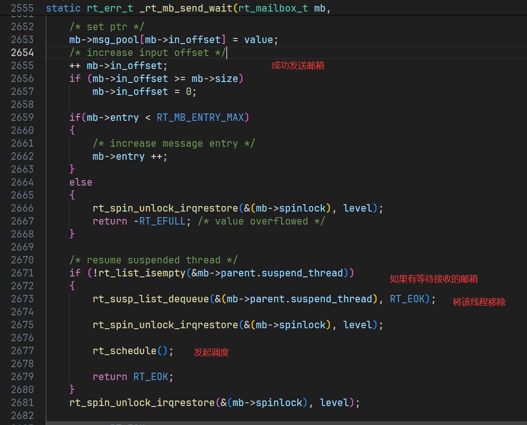Click 'value' on line 2653

tap(259, 40)
